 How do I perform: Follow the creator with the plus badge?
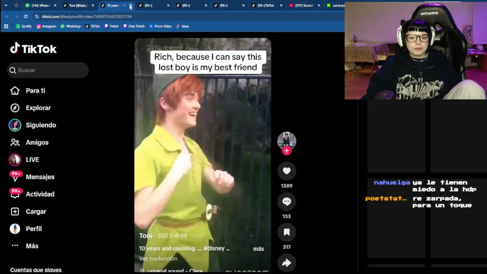286,151
